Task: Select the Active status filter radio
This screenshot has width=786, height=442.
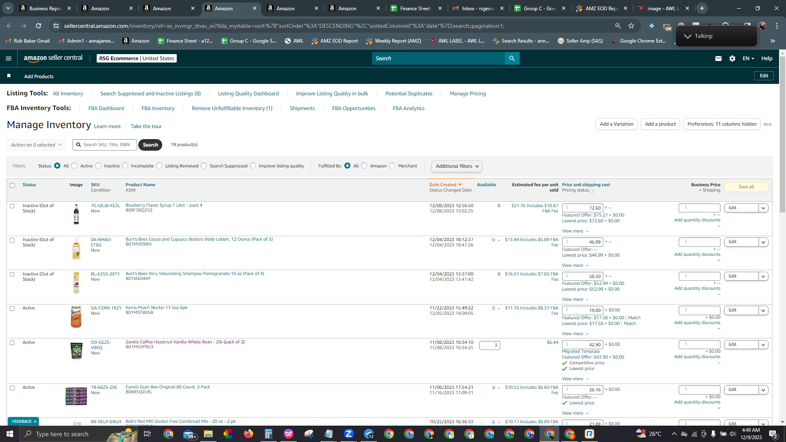Action: click(75, 166)
